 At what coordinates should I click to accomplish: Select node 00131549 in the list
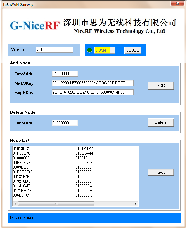(x=21, y=177)
